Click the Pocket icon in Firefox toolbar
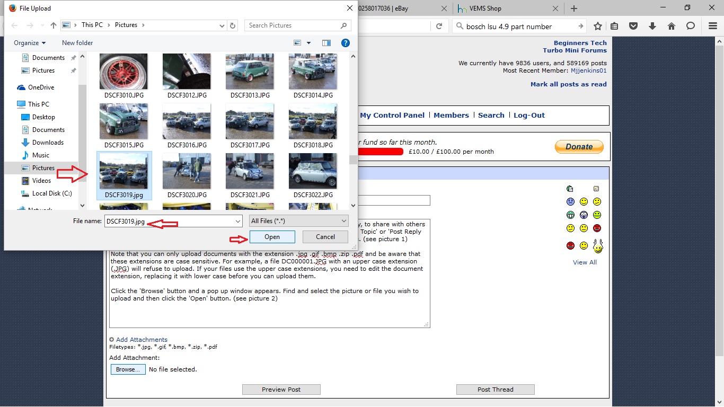Screen dimensions: 724x407 (x=633, y=26)
